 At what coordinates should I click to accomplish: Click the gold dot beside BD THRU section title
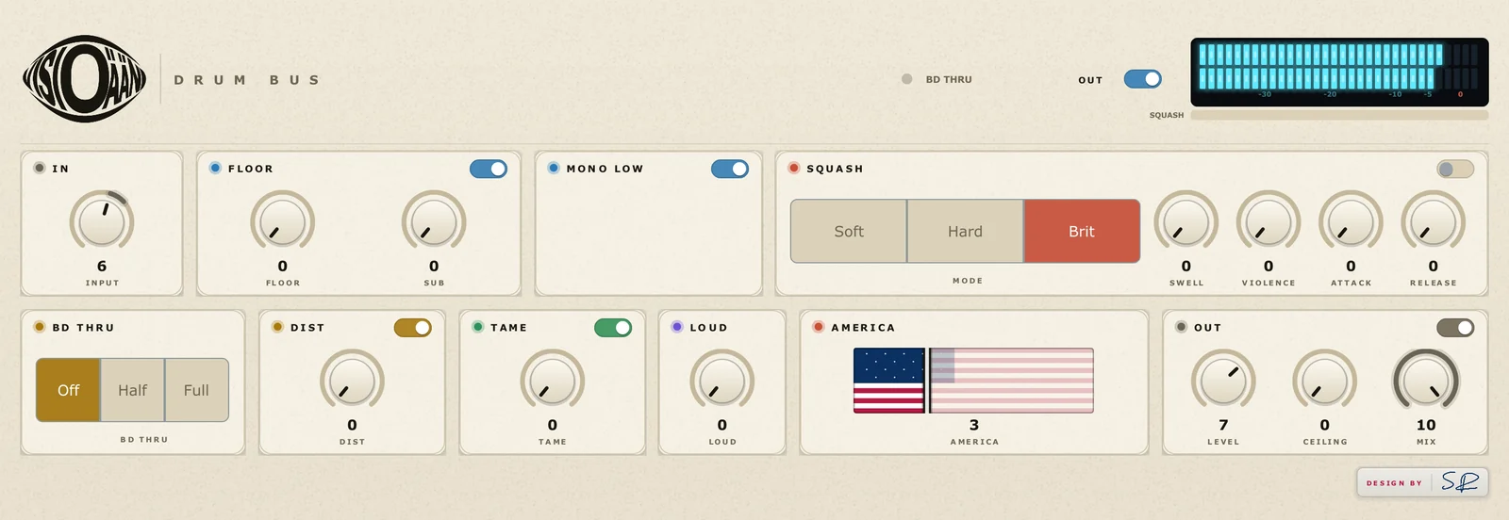pos(40,327)
